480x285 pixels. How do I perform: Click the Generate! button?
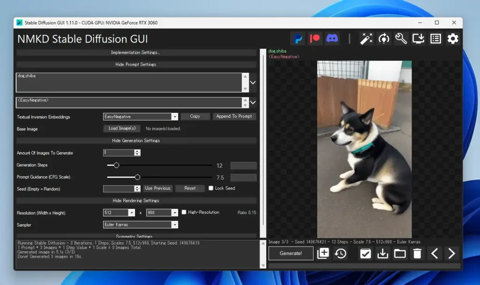pos(291,253)
